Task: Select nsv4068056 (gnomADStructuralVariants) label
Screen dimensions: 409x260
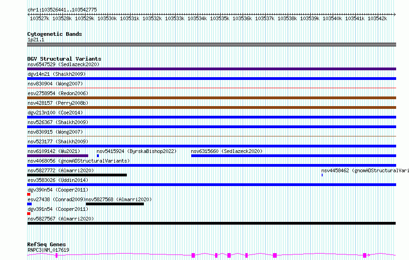Action: click(79, 161)
